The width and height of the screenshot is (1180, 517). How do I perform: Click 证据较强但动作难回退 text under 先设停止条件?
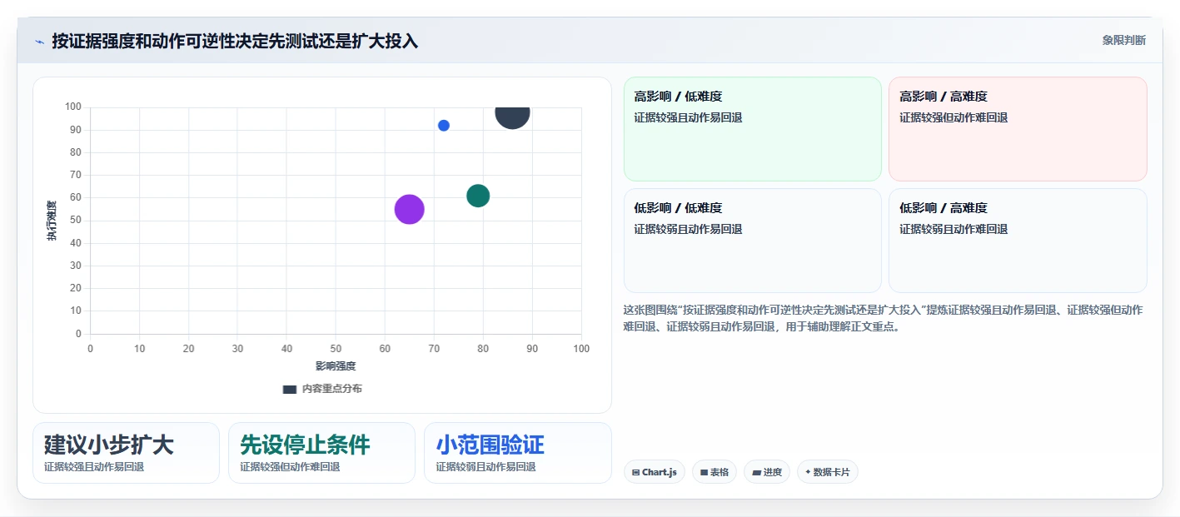[x=290, y=467]
